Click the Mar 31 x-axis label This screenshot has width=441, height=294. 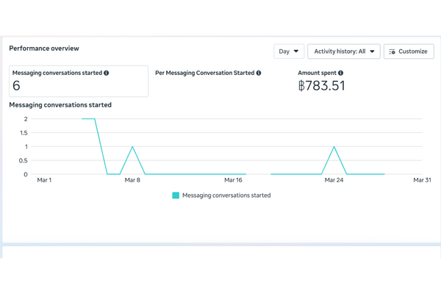(x=421, y=180)
